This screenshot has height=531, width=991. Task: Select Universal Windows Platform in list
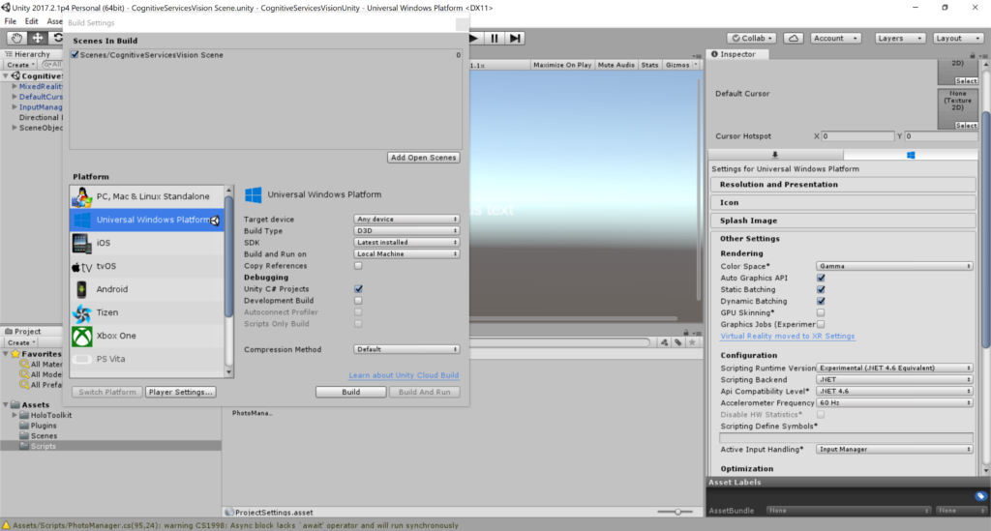(147, 220)
